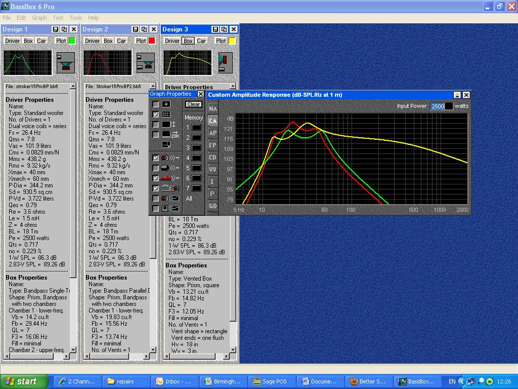Switch to the CD graph tab

coord(213,158)
